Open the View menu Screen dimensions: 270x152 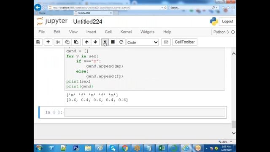73,32
